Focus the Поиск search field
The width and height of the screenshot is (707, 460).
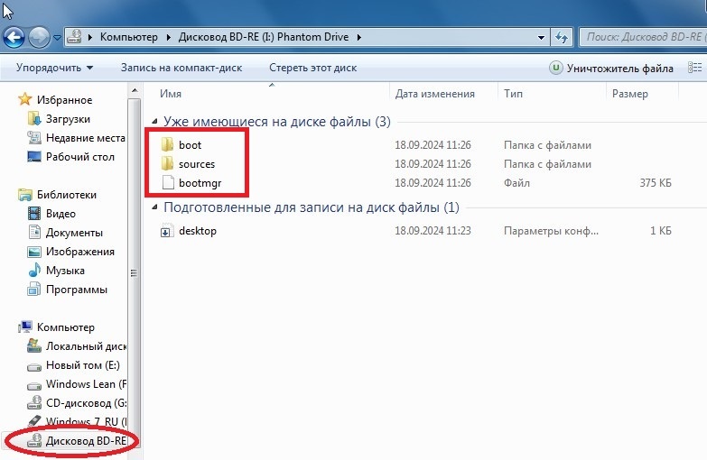[x=644, y=37]
